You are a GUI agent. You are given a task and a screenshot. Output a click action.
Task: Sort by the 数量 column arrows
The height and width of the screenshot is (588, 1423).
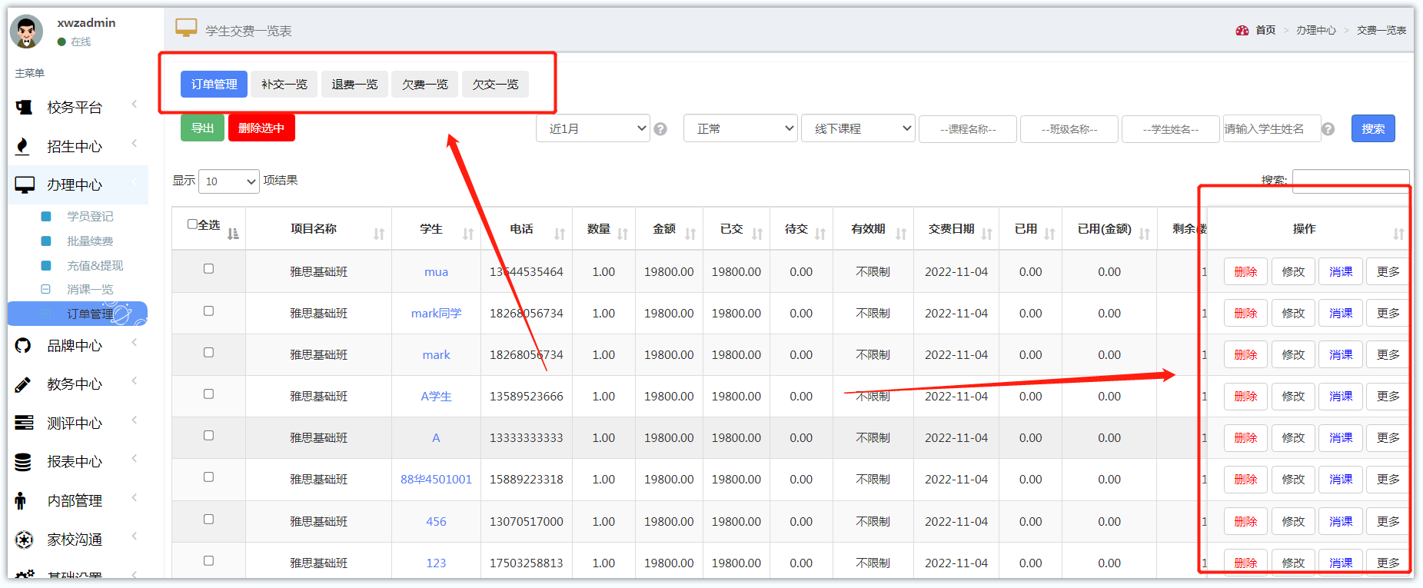click(623, 234)
